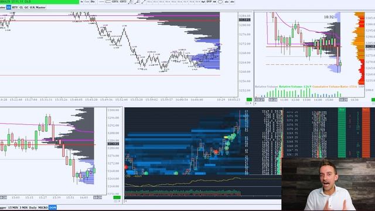Click the 3300.00 label in bottom-left chart
The width and height of the screenshot is (375, 211).
[113, 110]
